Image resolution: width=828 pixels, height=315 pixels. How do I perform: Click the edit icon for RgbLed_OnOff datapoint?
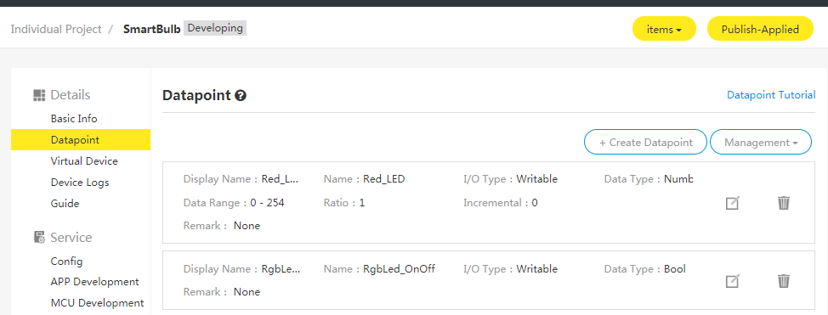coord(733,281)
